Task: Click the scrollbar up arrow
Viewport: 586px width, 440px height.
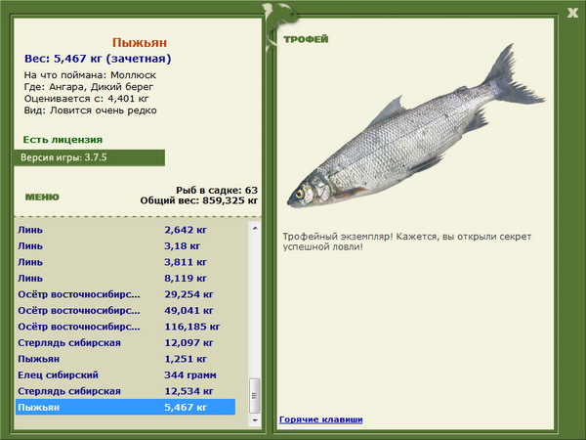Action: (255, 228)
